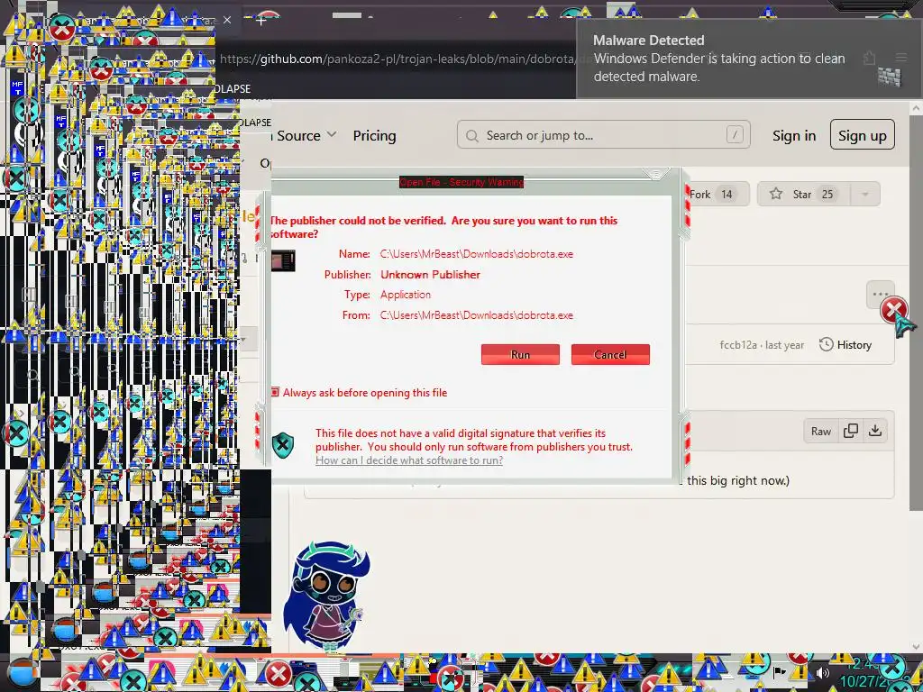Screen dimensions: 923x692
Task: Download raw file with the download icon
Action: tap(875, 431)
